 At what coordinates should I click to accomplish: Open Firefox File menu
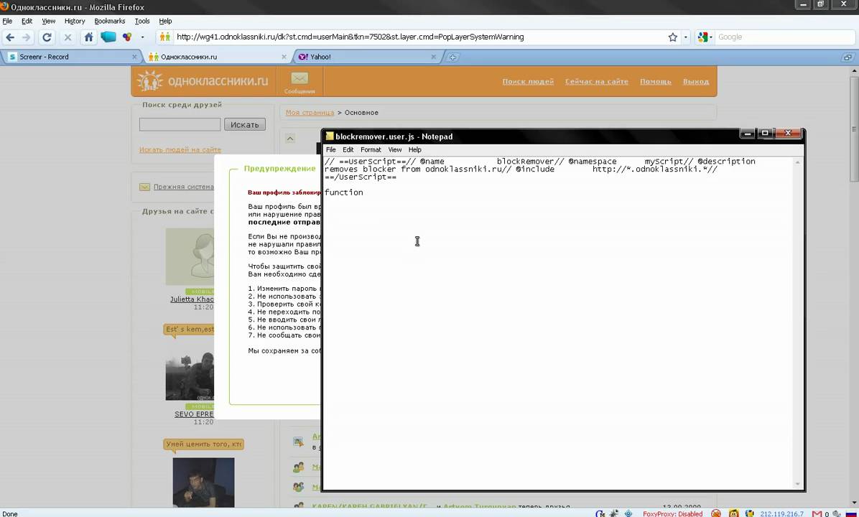coord(7,21)
